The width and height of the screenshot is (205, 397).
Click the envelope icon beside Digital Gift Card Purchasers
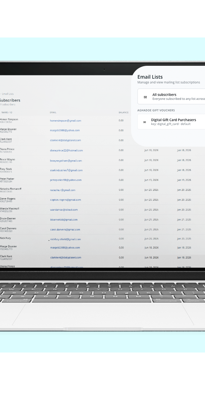coord(145,122)
